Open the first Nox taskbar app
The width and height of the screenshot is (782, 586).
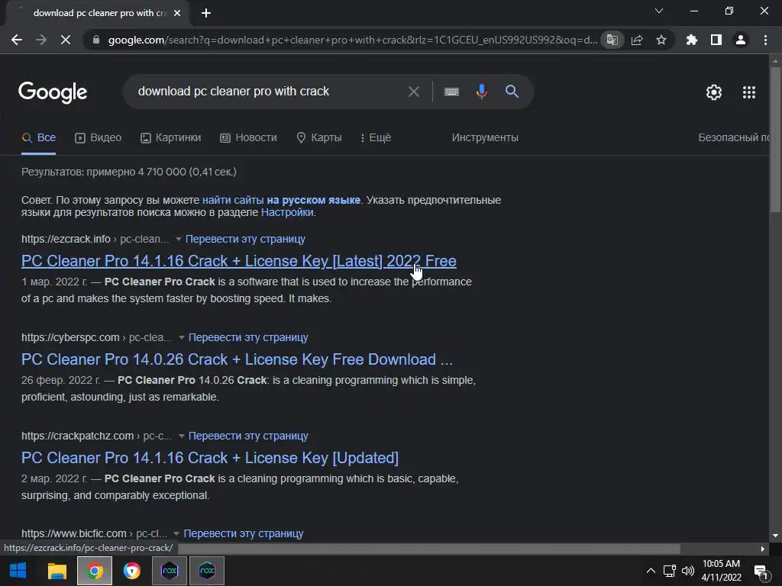tap(170, 571)
